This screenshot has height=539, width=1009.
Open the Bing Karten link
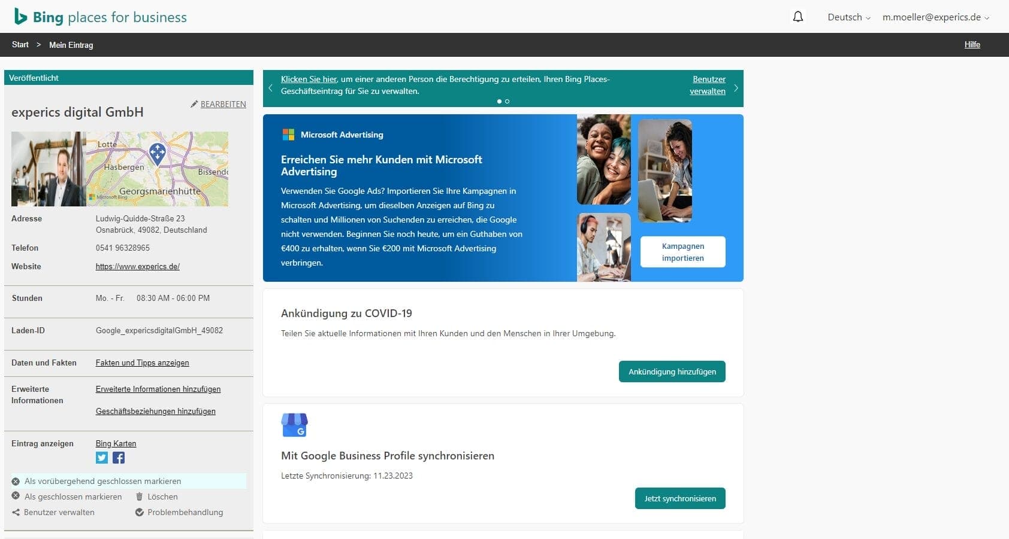coord(116,444)
